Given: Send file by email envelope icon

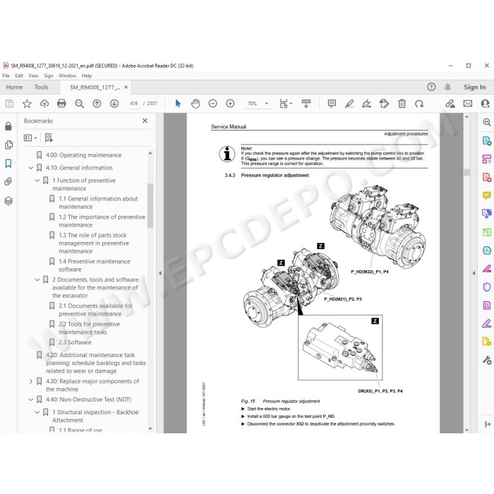Looking at the screenshot, I should (468, 104).
